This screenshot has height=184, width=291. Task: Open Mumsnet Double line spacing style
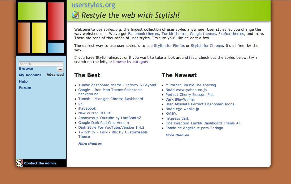[x=191, y=85]
